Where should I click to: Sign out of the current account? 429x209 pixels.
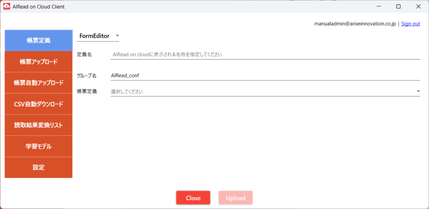411,24
